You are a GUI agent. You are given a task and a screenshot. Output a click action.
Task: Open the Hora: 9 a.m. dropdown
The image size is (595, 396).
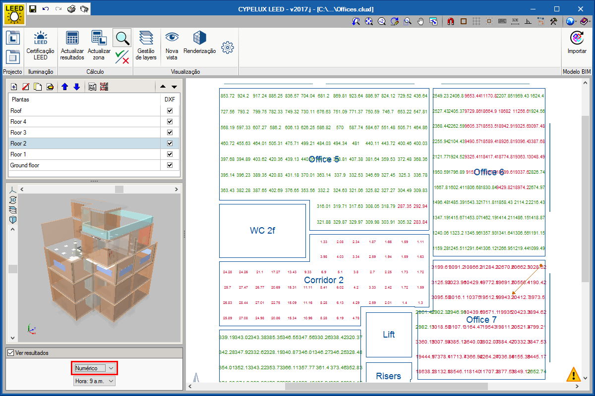[x=94, y=381]
